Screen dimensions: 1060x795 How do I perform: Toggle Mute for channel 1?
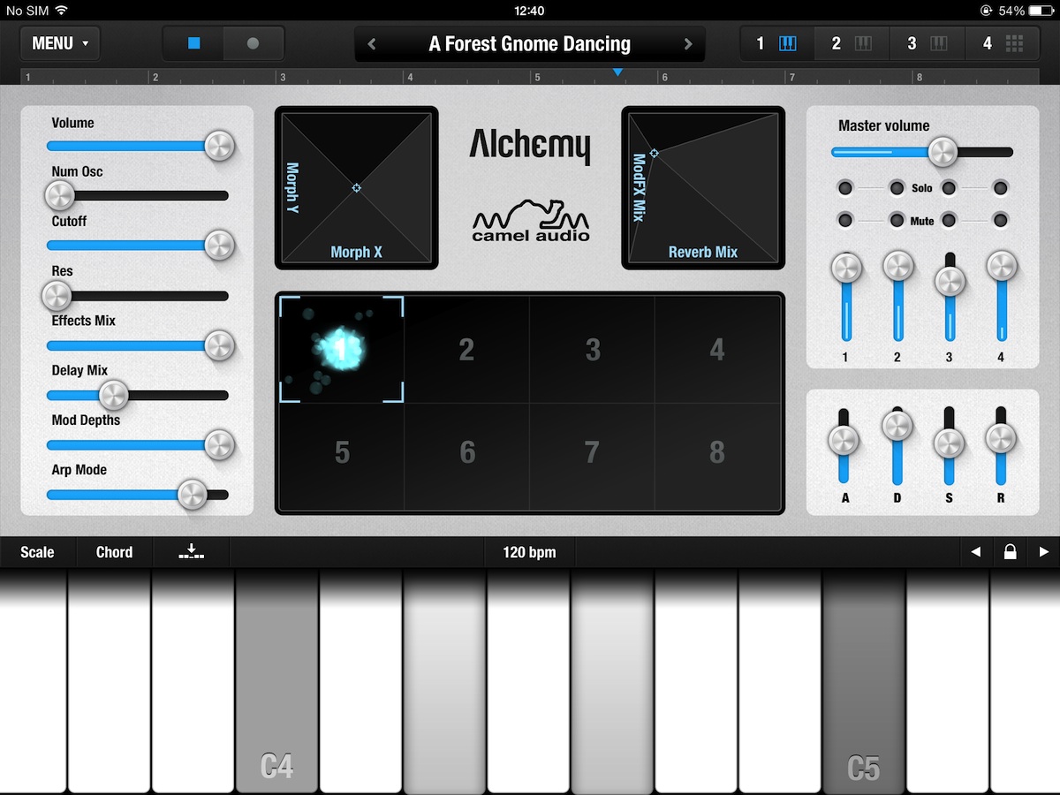(x=845, y=220)
